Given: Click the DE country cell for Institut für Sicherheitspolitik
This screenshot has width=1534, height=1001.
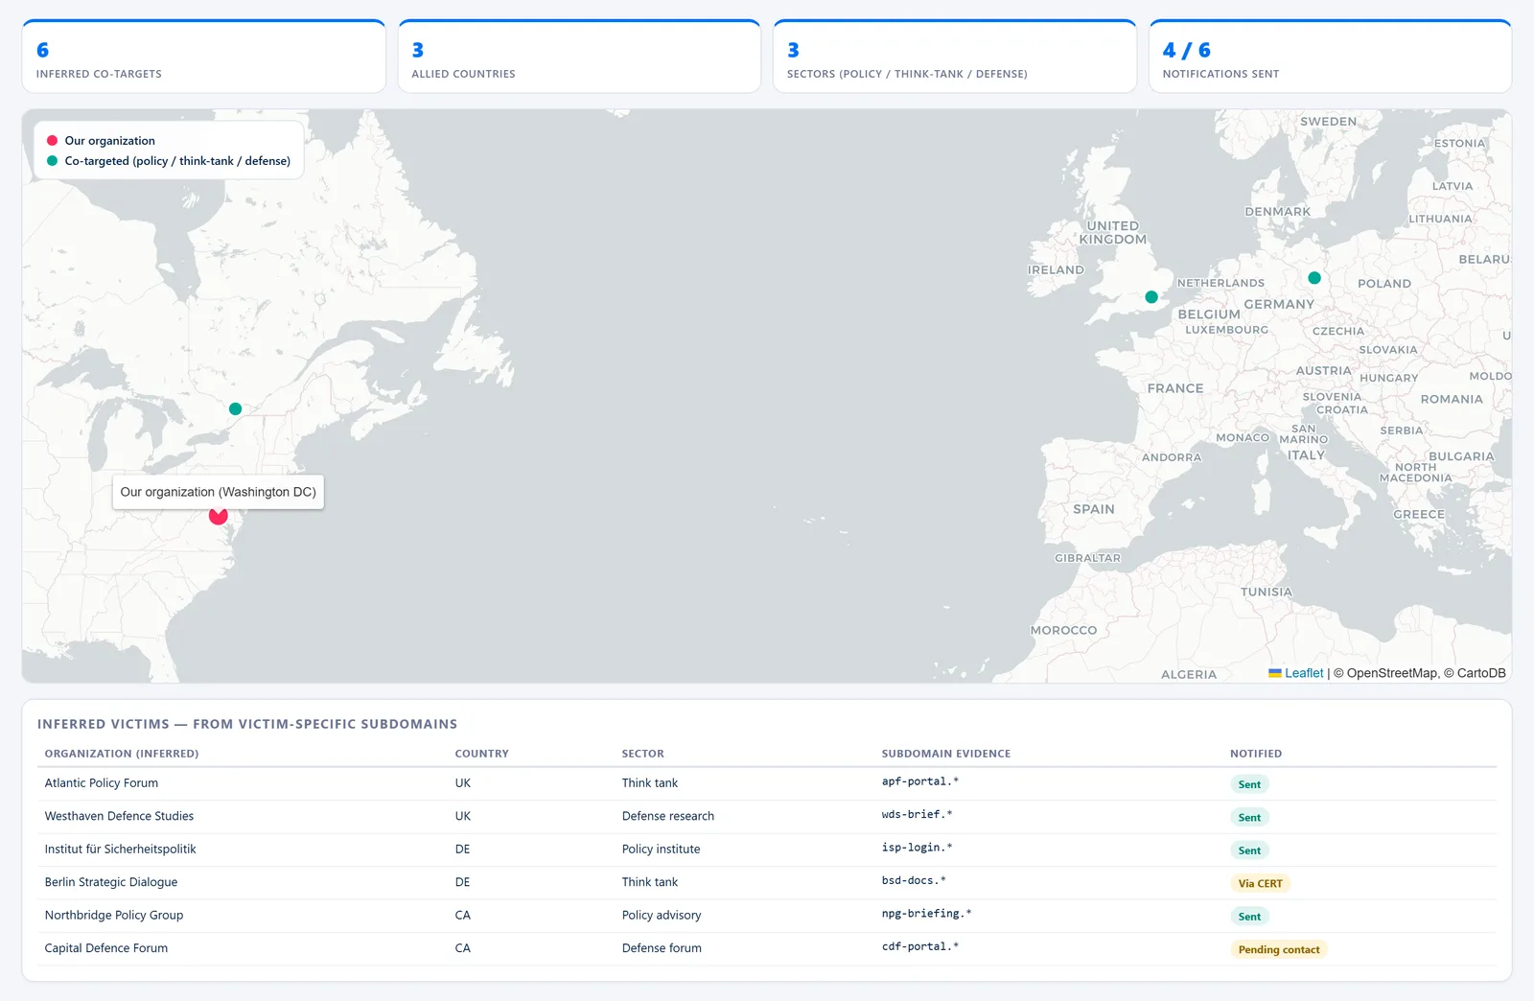Looking at the screenshot, I should (462, 850).
